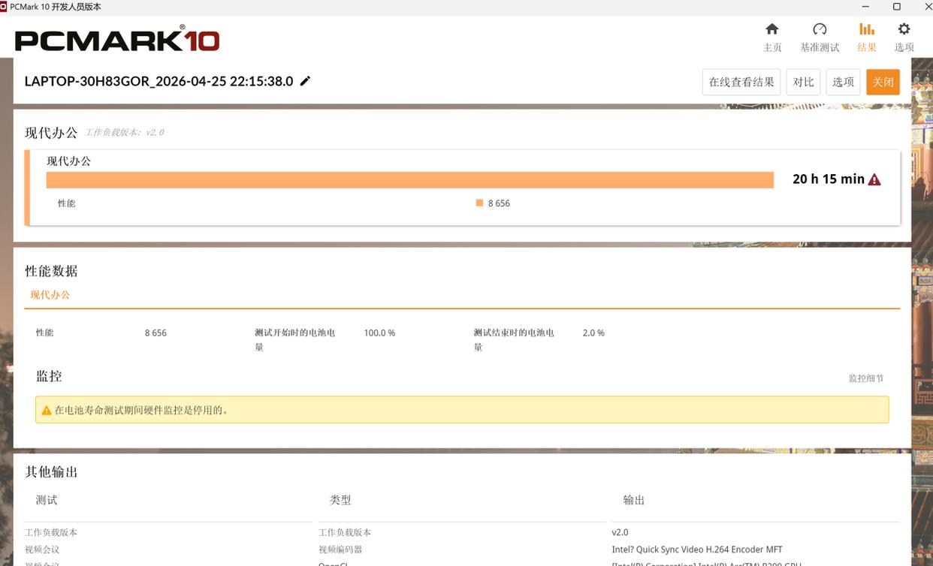Image resolution: width=933 pixels, height=566 pixels.
Task: Click the orange 关闭 button
Action: [883, 82]
